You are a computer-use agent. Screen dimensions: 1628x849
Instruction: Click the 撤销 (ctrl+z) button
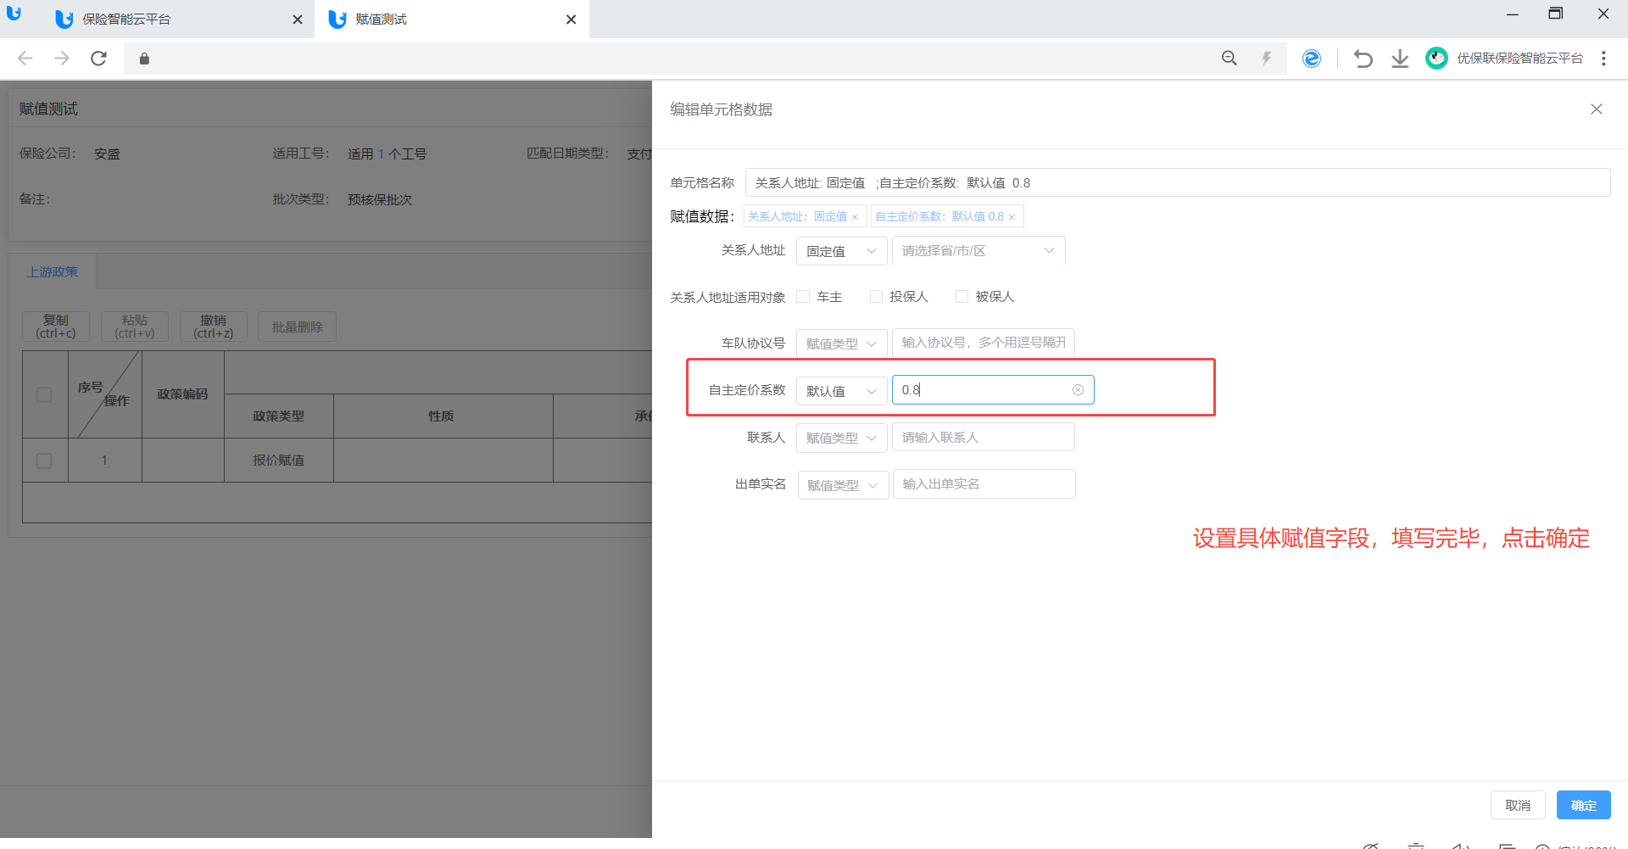pos(214,327)
